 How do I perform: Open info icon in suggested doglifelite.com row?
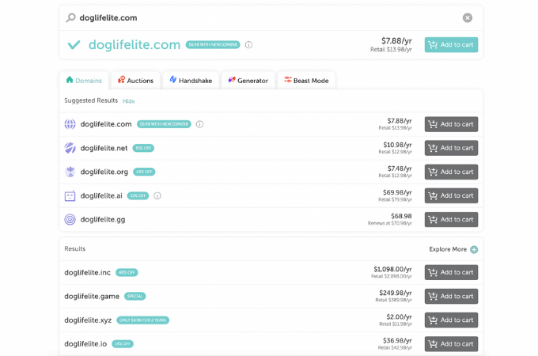[x=199, y=124]
